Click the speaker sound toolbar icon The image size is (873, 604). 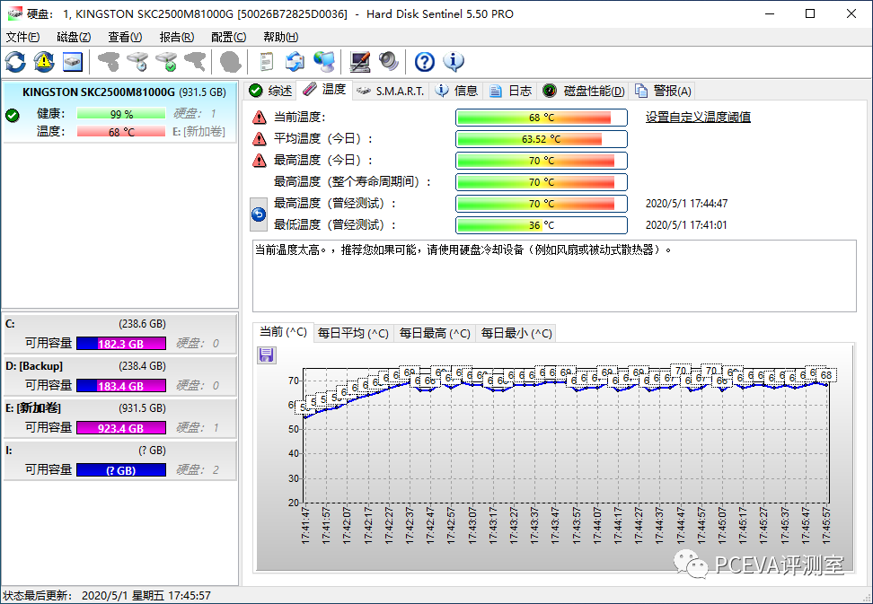pos(389,62)
